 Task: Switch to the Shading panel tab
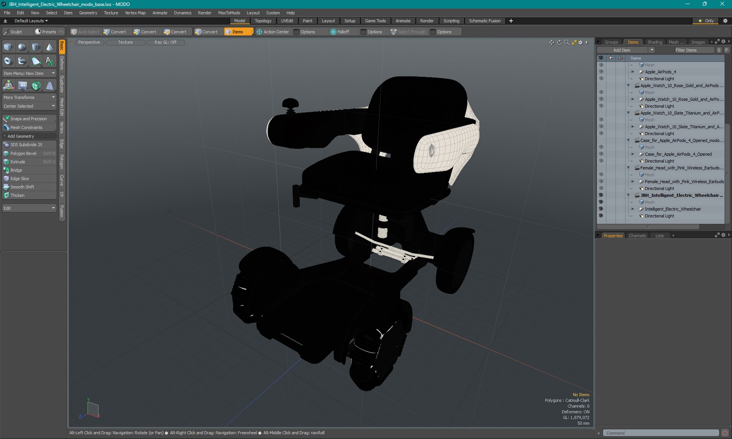click(x=655, y=42)
